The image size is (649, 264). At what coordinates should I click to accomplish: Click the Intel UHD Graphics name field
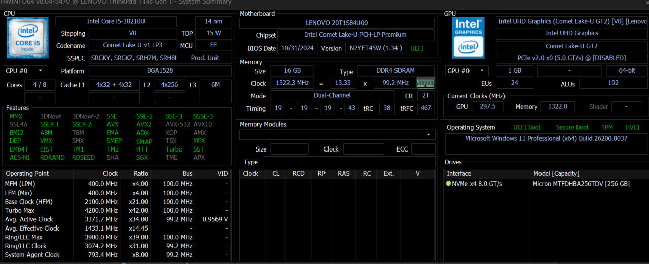pos(572,34)
